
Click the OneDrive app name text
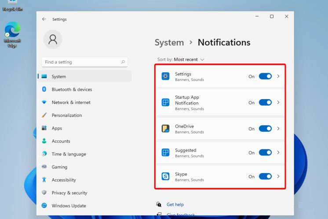(x=184, y=126)
